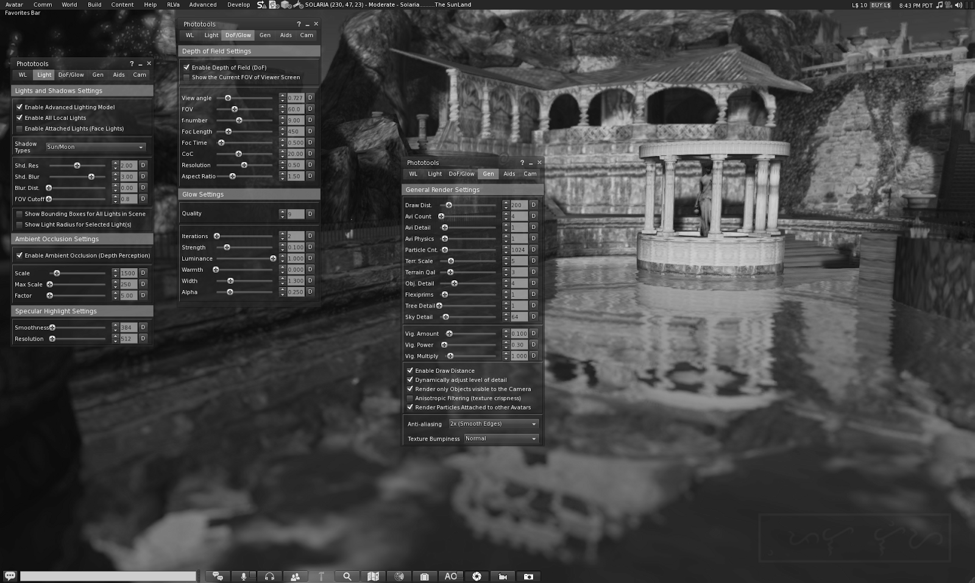
Task: Click the Particle Cnt. value field
Action: point(519,250)
